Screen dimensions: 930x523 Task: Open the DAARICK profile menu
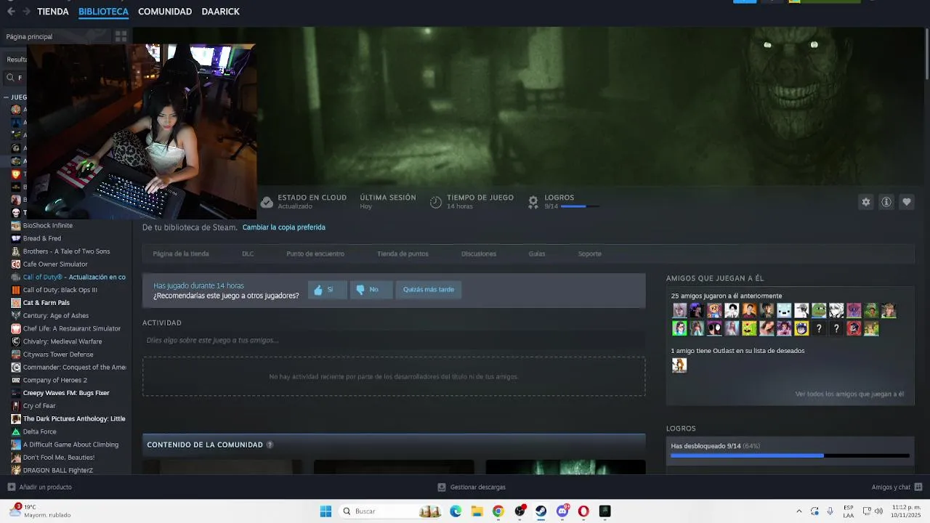(x=220, y=12)
